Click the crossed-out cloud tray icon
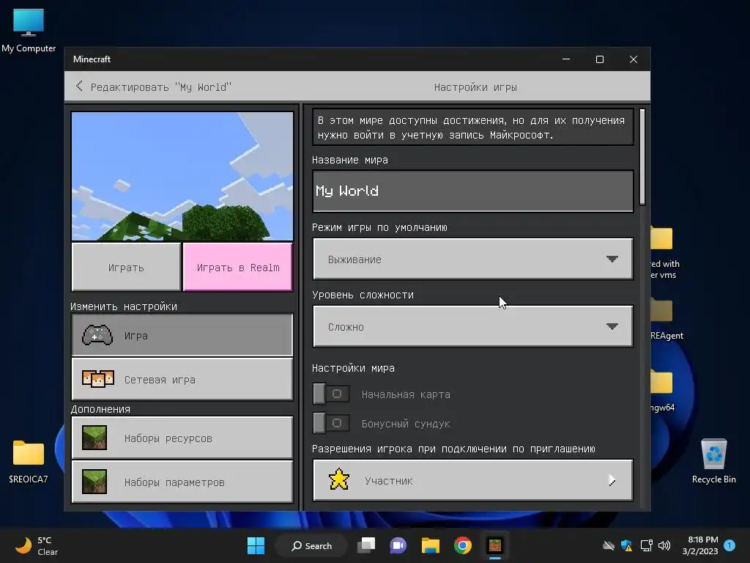The image size is (750, 563). (x=609, y=545)
